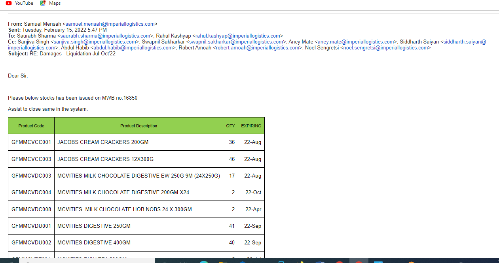The image size is (499, 263).
Task: Open the YouTube bookmark
Action: pos(19,3)
